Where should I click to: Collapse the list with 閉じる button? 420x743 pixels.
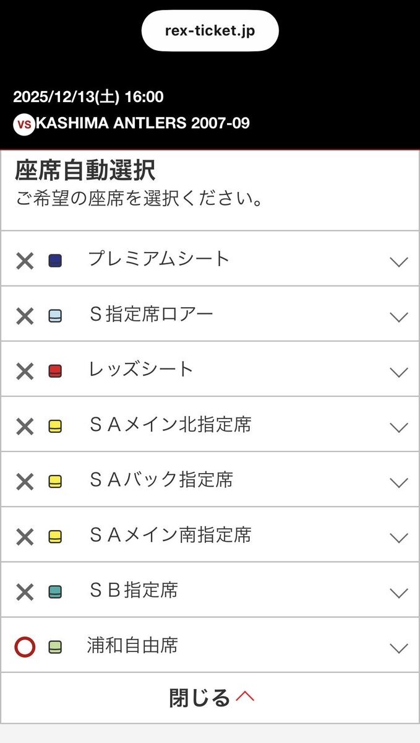click(210, 698)
